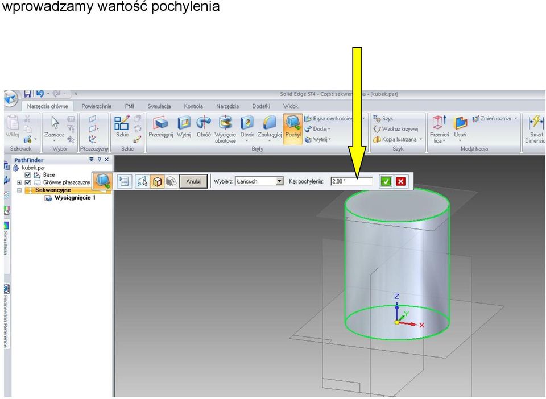Pin the PathFinder panel

point(99,160)
